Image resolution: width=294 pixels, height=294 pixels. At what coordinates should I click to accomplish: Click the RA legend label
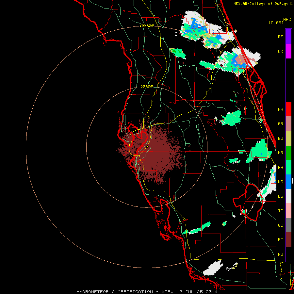[x=281, y=168]
